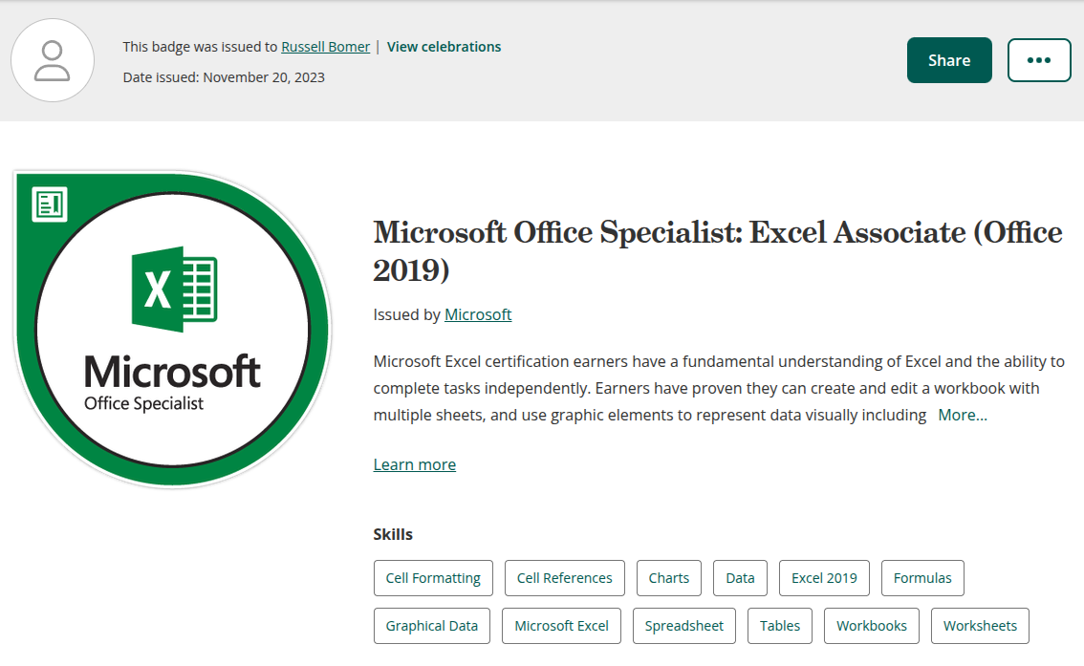The height and width of the screenshot is (666, 1084).
Task: Click the Microsoft issuer link
Action: (478, 314)
